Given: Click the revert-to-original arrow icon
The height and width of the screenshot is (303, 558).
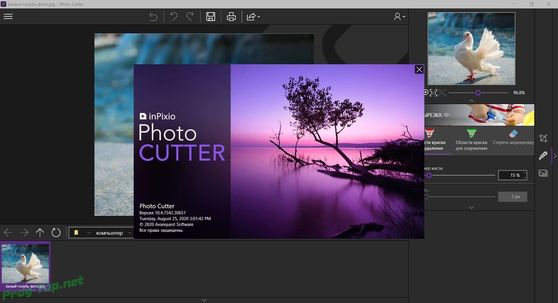Looking at the screenshot, I should [153, 17].
